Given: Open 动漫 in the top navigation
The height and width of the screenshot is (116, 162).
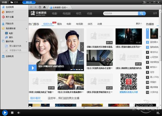Looking at the screenshot, I should (x=89, y=13).
